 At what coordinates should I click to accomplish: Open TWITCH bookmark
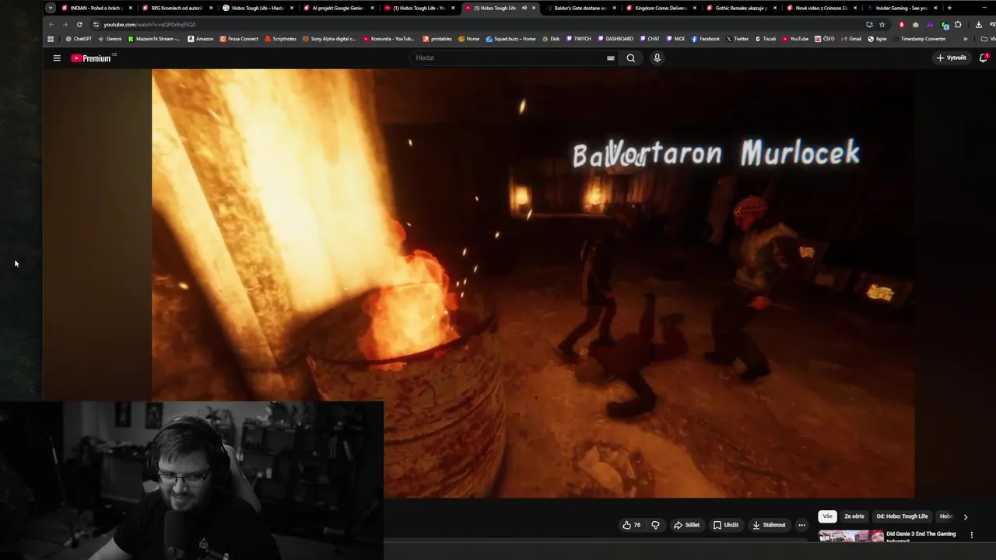578,39
